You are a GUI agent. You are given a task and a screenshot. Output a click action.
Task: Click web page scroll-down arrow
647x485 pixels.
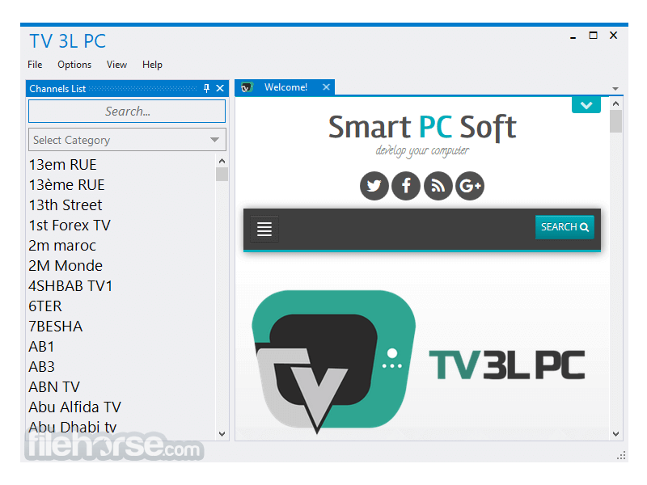(x=615, y=434)
